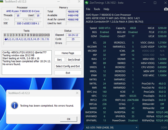Click test box number 7

tap(25, 35)
